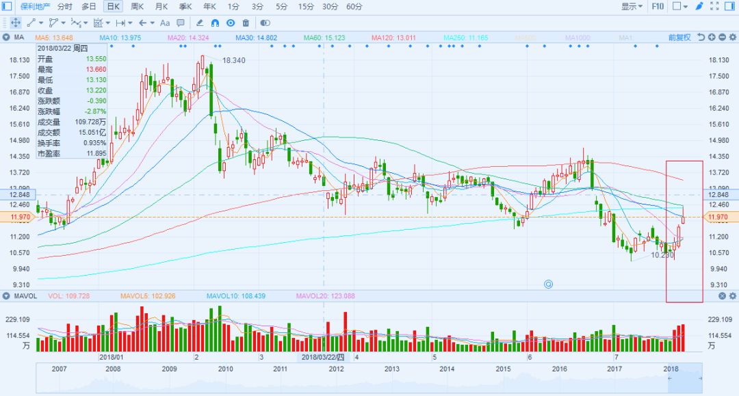Collapse the MA indicator panel arrow
The image size is (739, 396).
tap(6, 37)
